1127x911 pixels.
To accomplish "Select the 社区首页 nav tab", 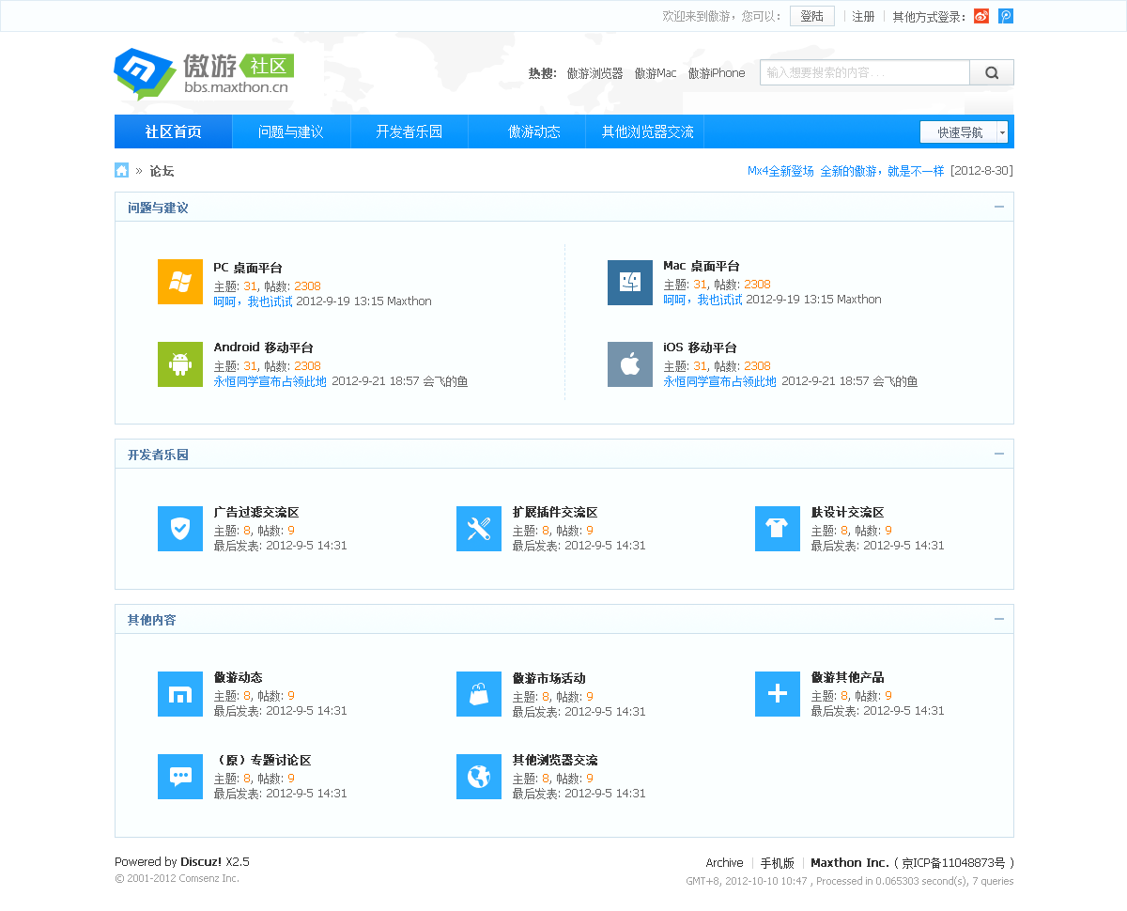I will click(x=174, y=131).
